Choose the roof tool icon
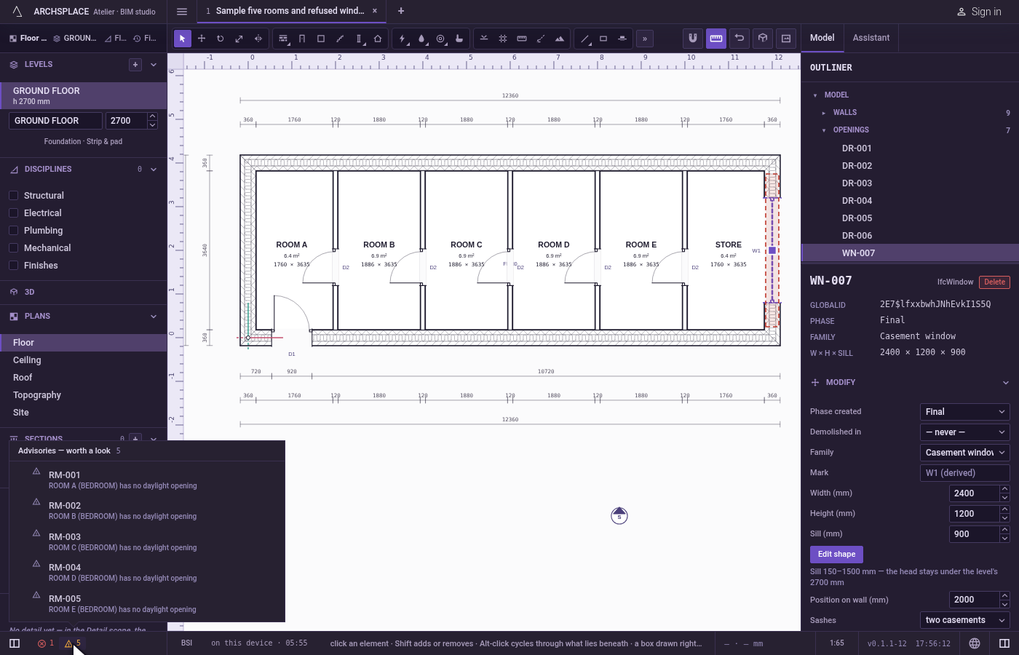The height and width of the screenshot is (655, 1019). tap(378, 39)
